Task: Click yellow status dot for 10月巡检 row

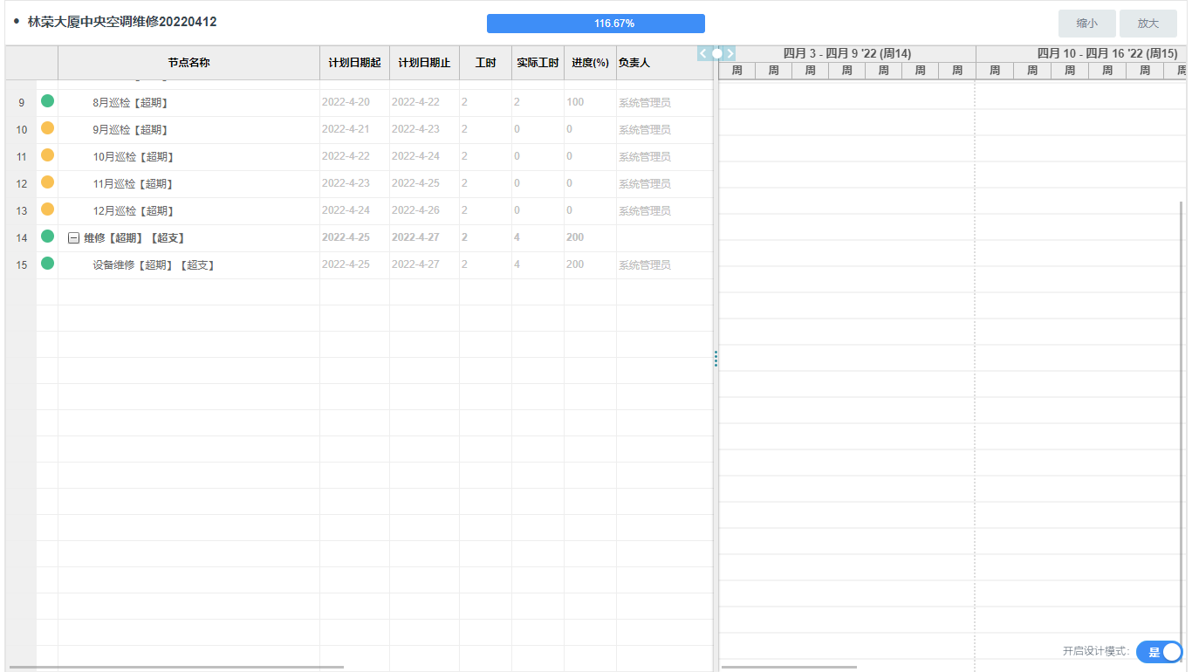Action: tap(47, 155)
